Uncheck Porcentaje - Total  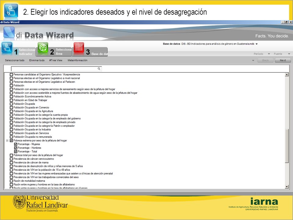(x=16, y=152)
